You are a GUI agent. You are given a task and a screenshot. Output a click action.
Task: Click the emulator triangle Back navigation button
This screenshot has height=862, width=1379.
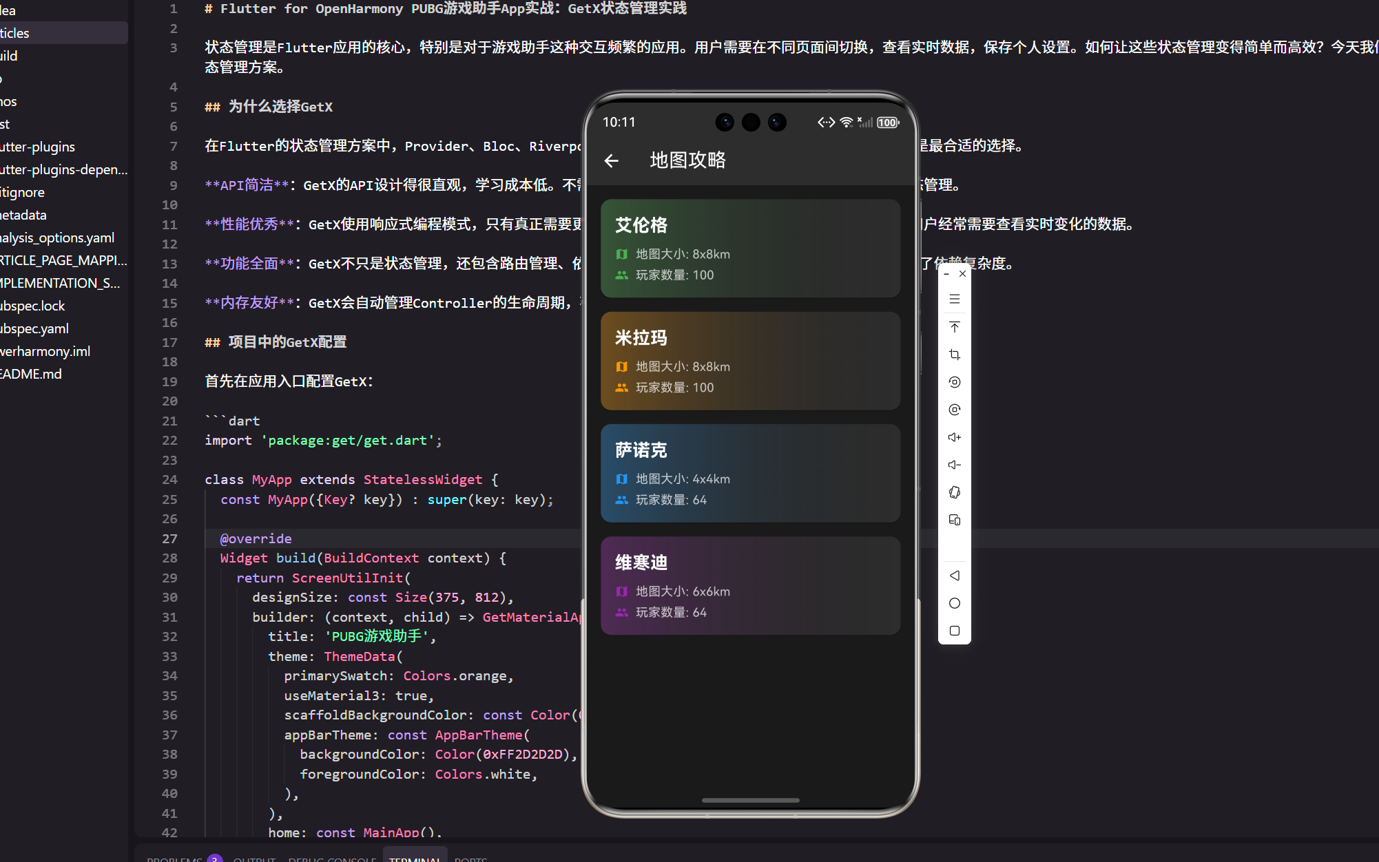click(x=954, y=576)
